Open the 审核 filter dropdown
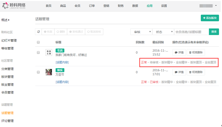The width and height of the screenshot is (222, 127). click(x=141, y=32)
